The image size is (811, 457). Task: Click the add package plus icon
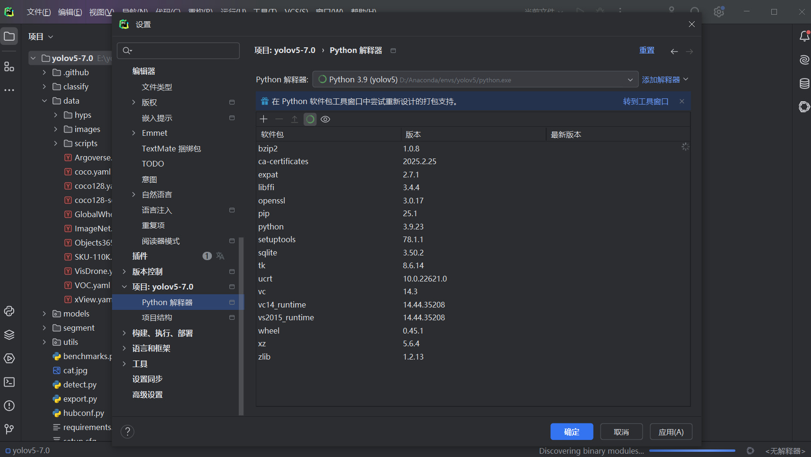pos(264,119)
